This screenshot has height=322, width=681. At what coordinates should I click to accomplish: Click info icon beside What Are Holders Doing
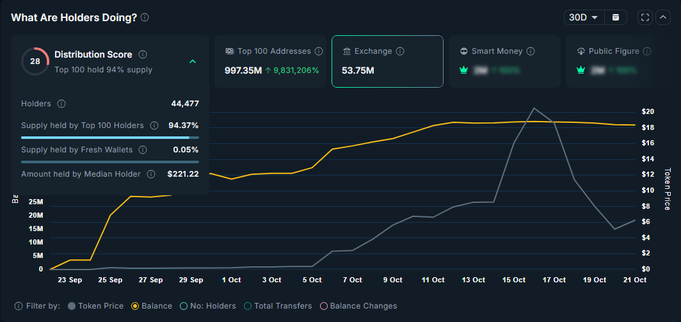pos(145,17)
